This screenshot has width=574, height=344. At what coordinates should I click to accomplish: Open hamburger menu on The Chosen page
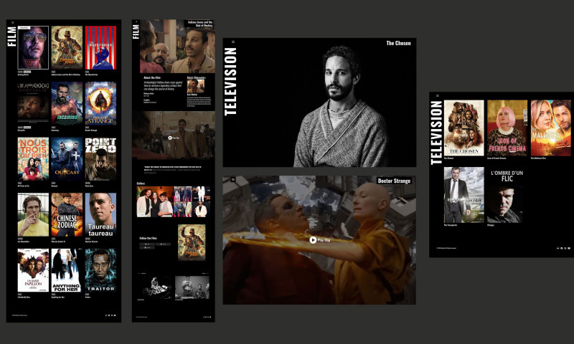pos(233,42)
